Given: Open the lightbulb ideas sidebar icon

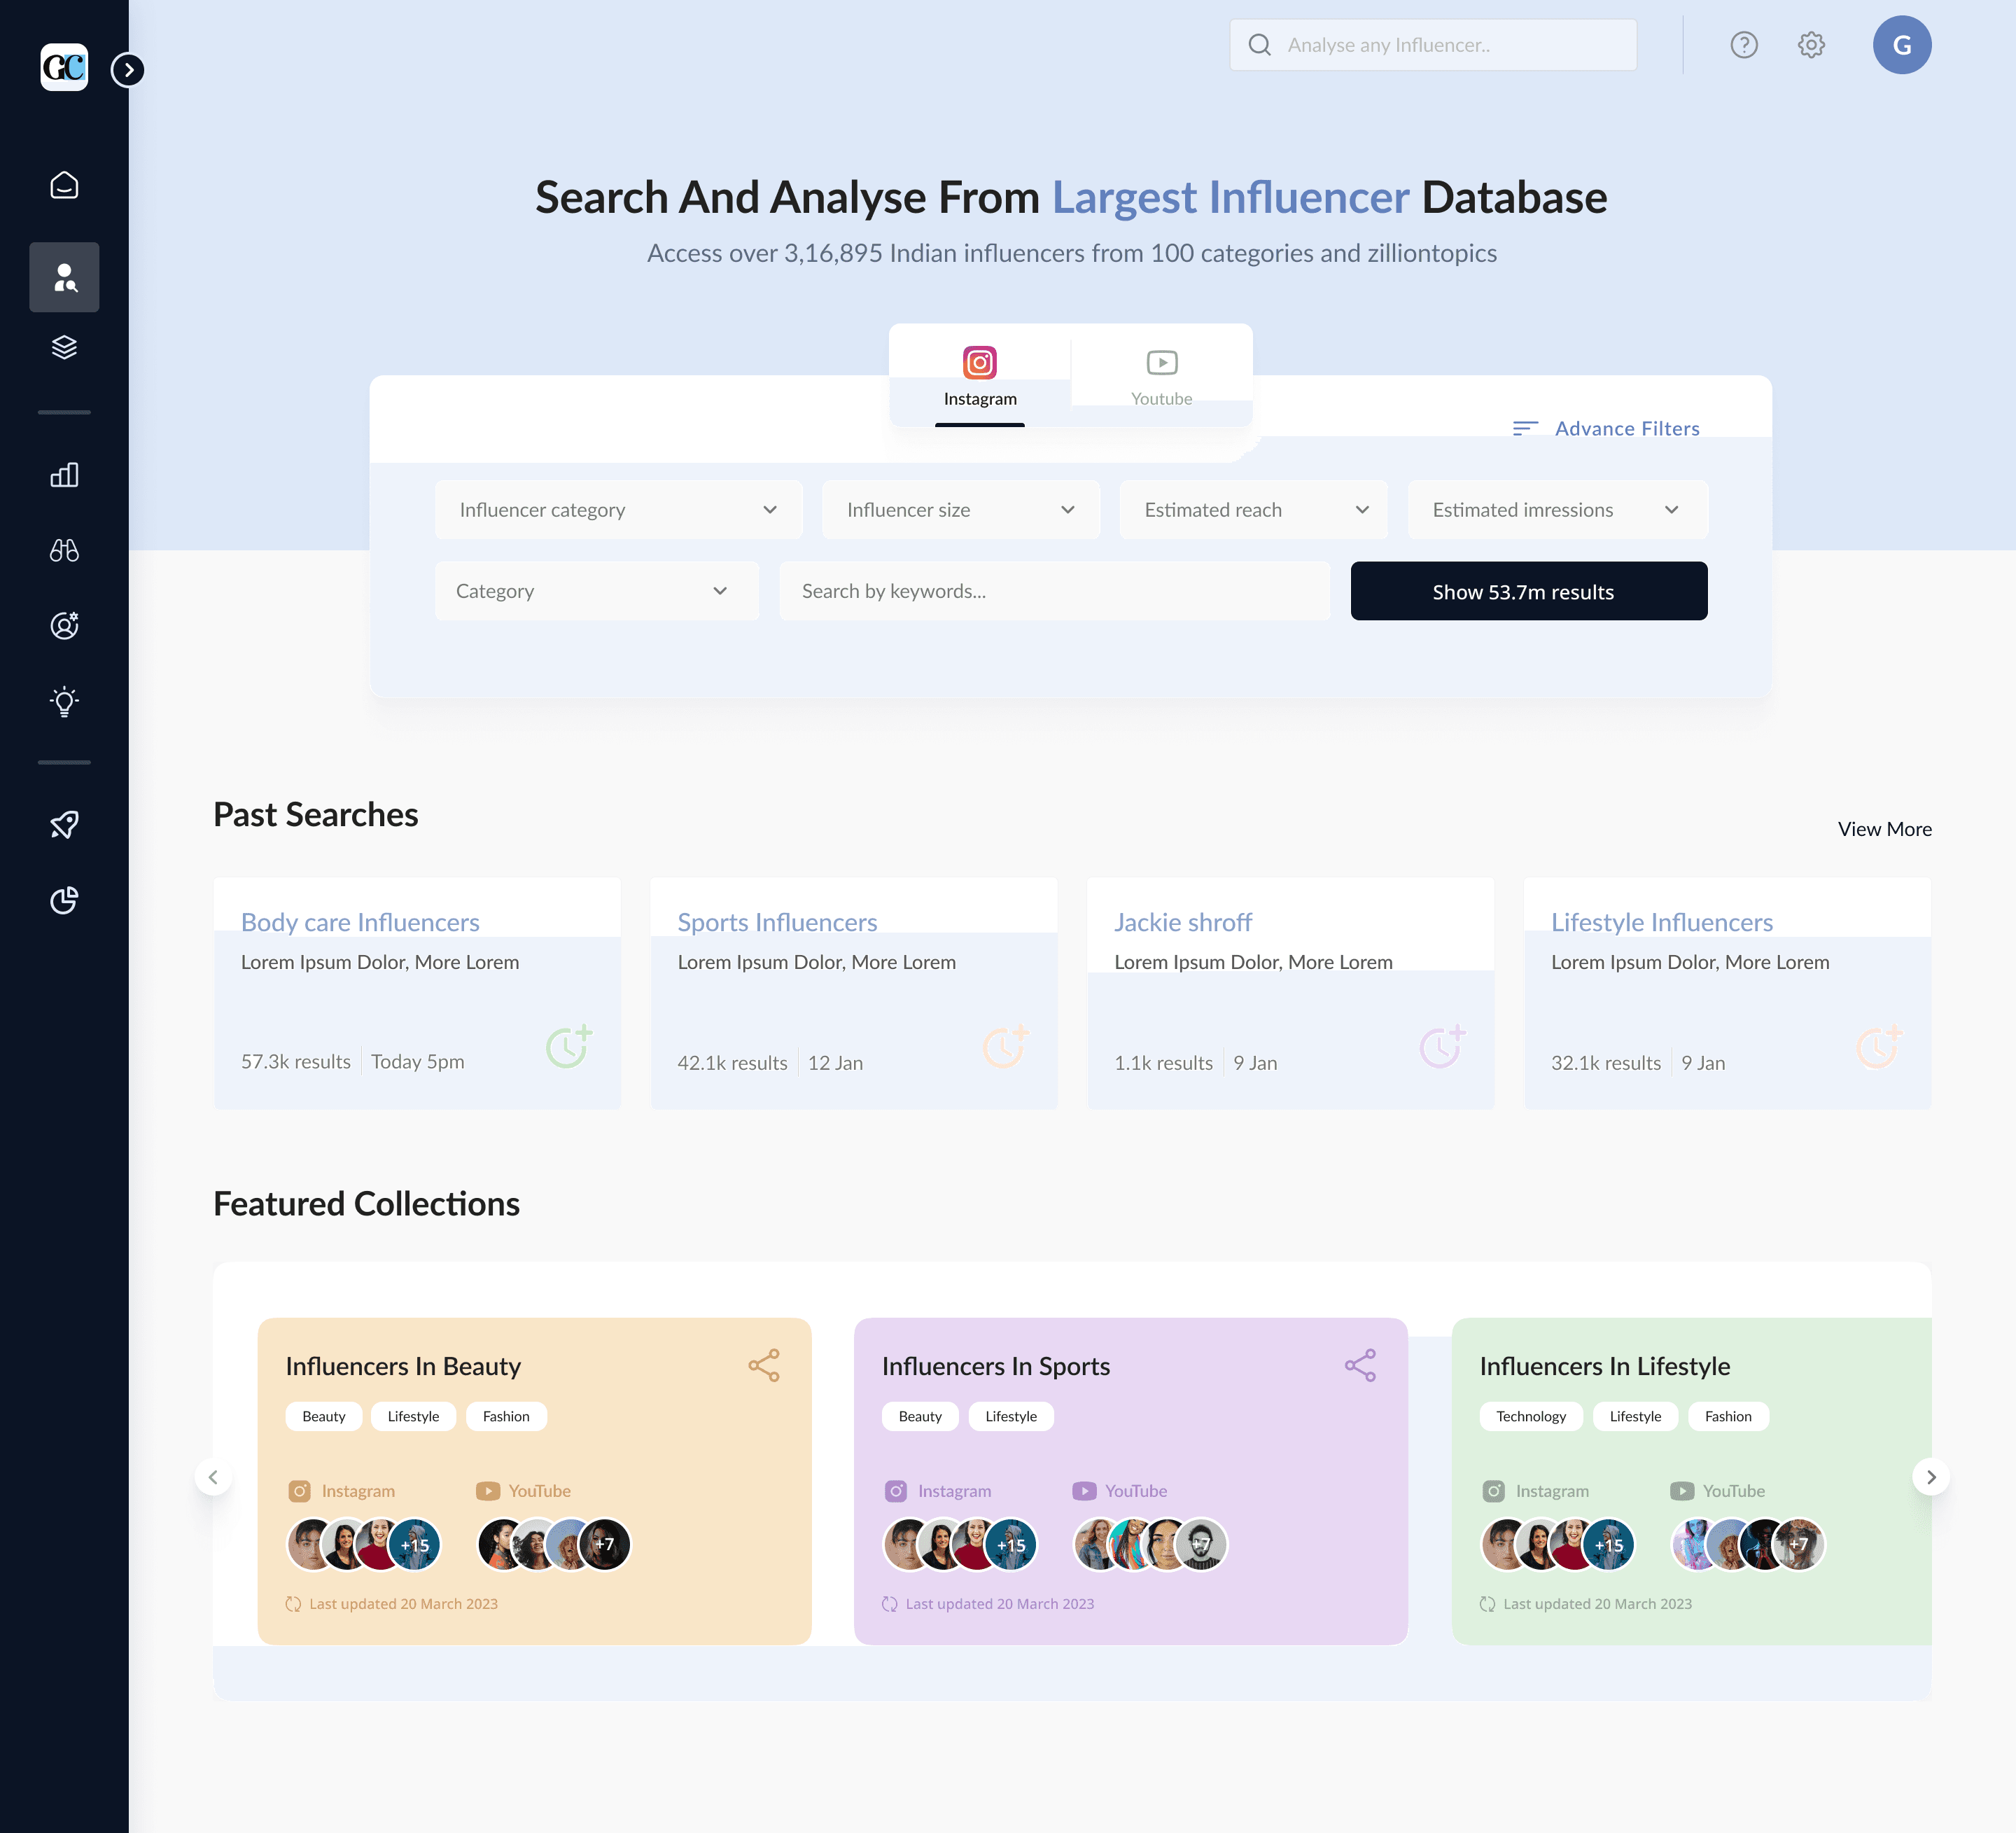Looking at the screenshot, I should 64,701.
